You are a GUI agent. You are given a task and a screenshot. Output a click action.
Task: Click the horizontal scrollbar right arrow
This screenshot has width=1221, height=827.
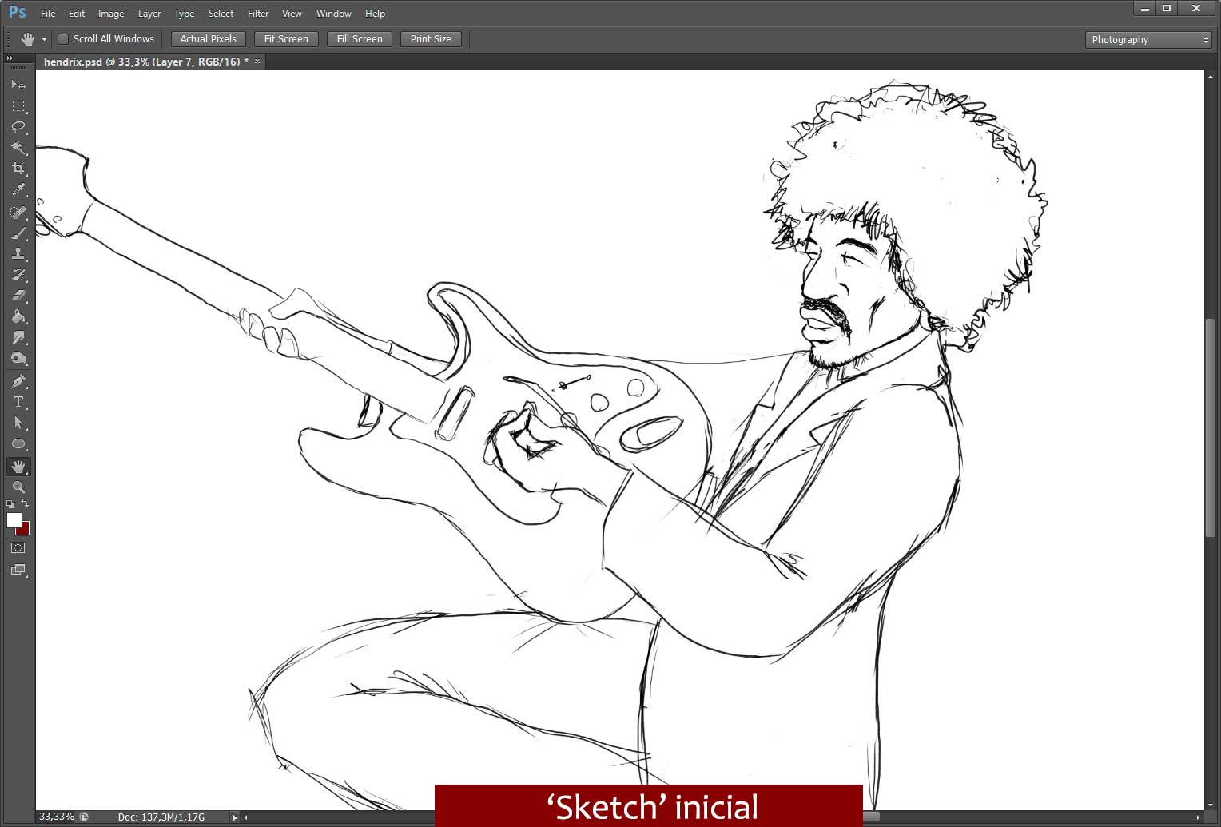[x=1198, y=817]
